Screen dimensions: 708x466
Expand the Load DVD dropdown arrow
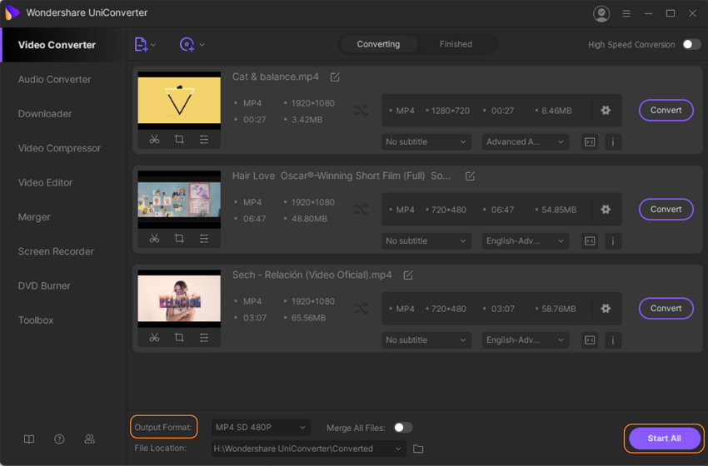202,45
